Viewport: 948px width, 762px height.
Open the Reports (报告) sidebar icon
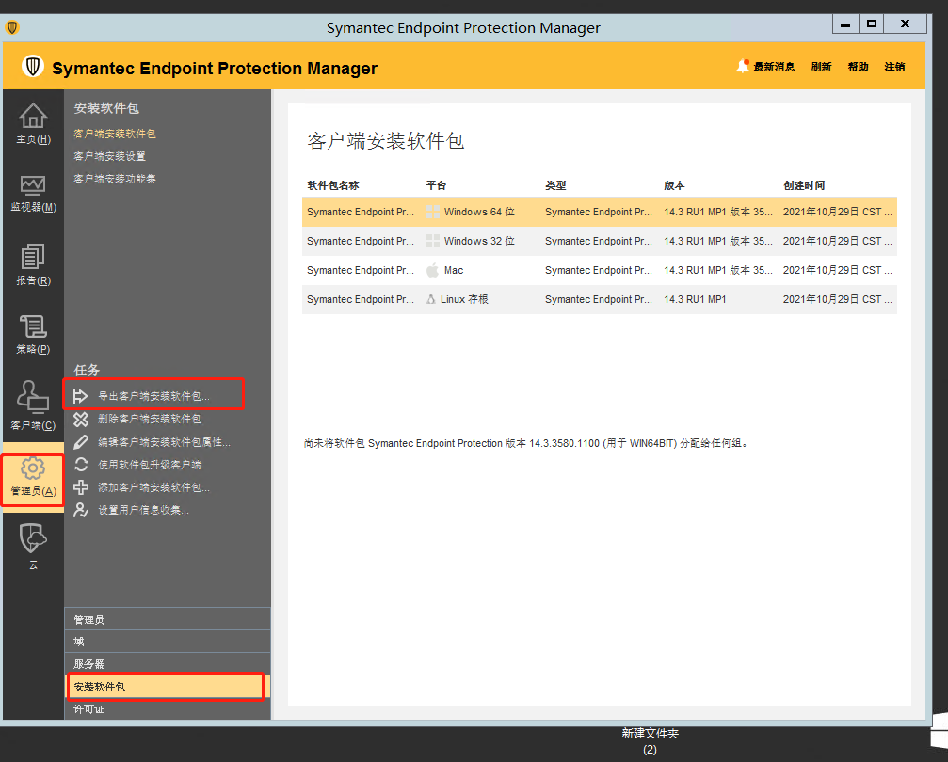click(x=33, y=257)
